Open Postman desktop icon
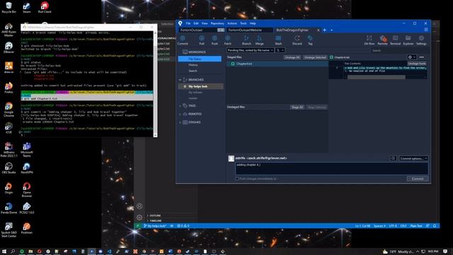The height and width of the screenshot is (255, 453). 27,228
